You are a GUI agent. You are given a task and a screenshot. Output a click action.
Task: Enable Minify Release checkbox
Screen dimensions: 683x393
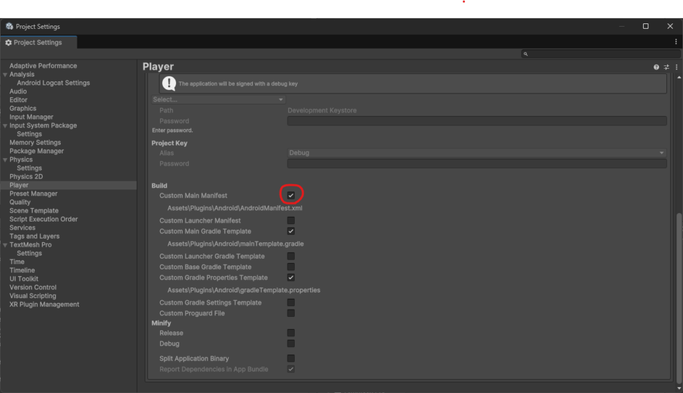291,333
